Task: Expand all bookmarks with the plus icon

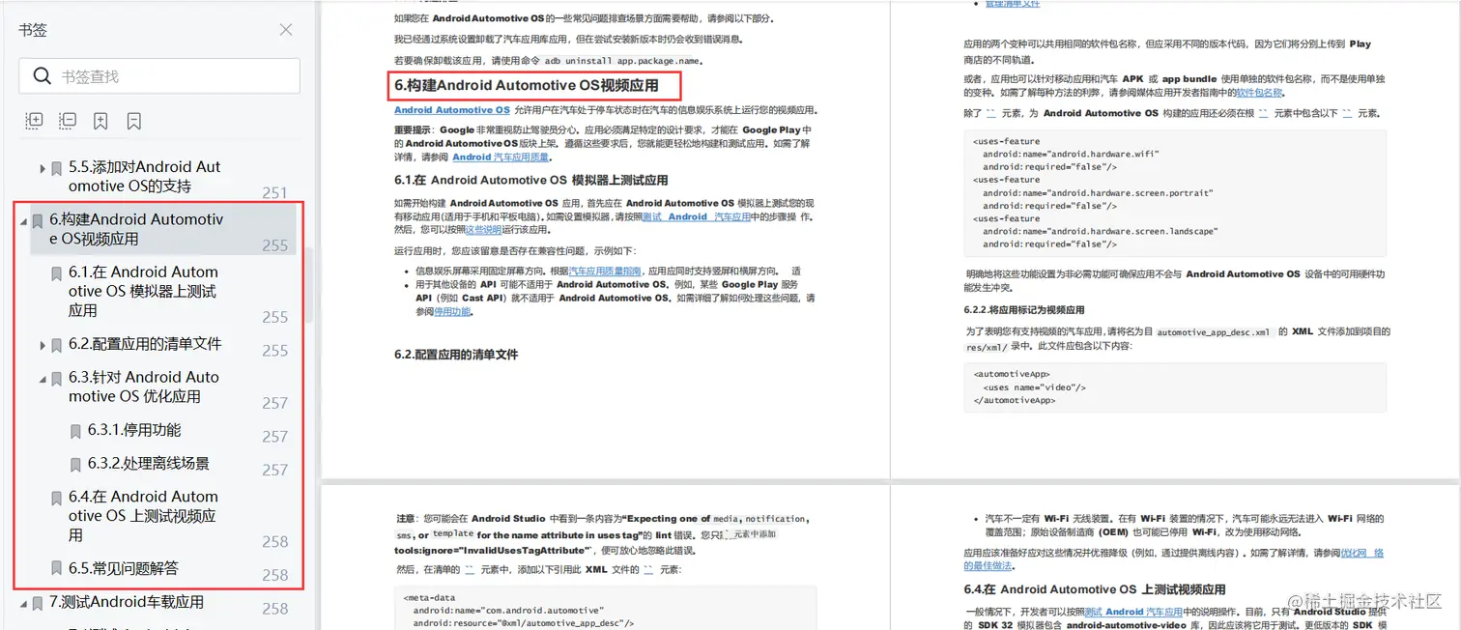Action: [x=35, y=121]
